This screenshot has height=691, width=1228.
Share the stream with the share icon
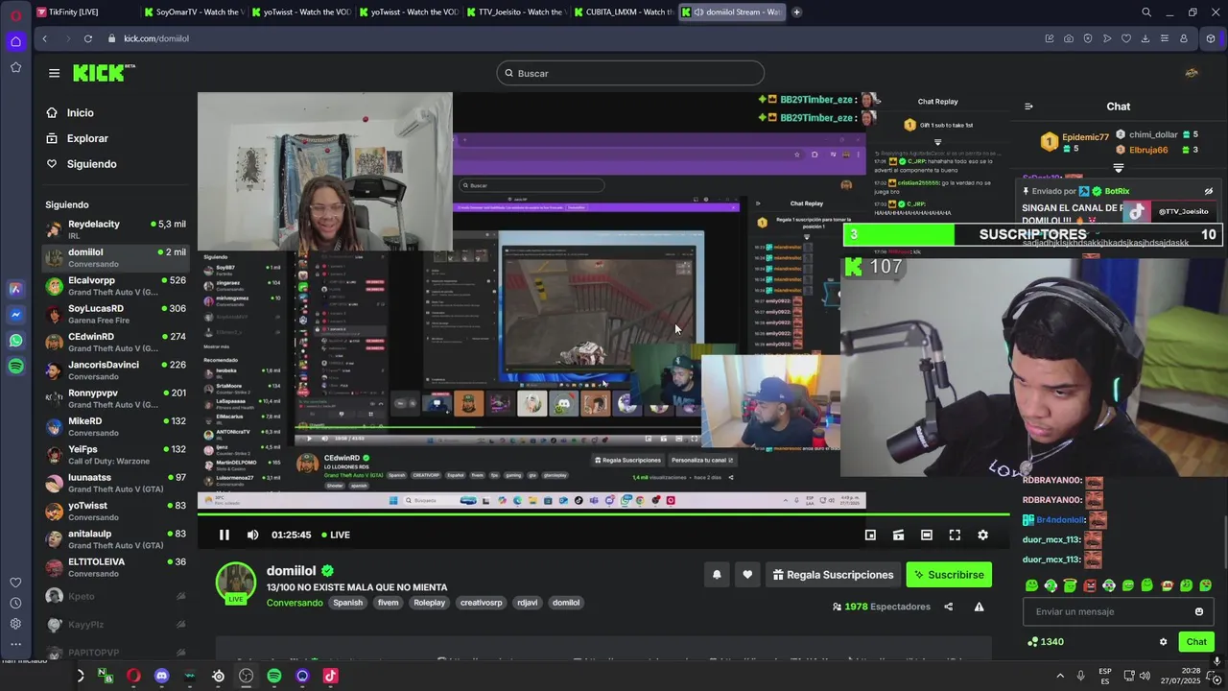pos(948,607)
